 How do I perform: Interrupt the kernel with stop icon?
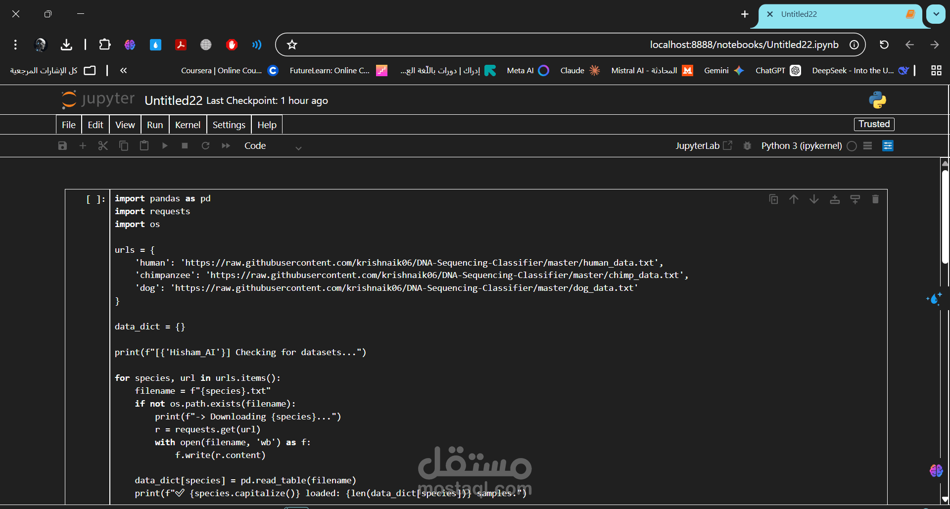pyautogui.click(x=185, y=145)
